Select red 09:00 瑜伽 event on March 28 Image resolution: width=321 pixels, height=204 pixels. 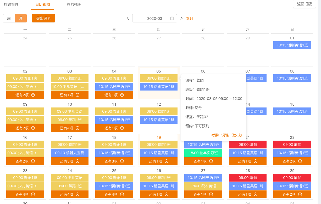point(248,178)
